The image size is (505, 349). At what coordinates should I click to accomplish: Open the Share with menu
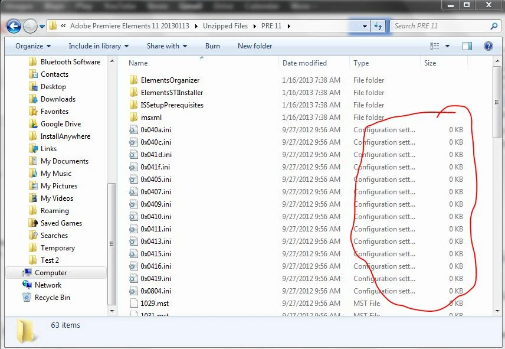(167, 46)
